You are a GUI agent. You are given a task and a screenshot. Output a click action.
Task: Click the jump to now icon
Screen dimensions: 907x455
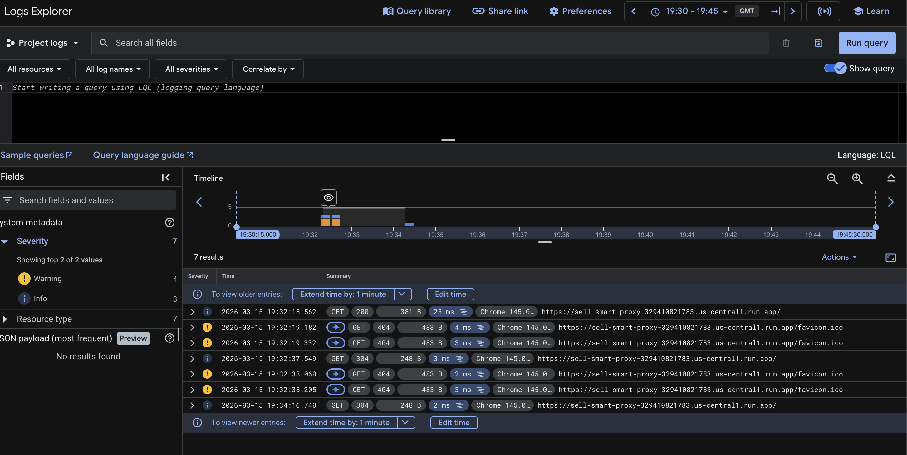[775, 11]
